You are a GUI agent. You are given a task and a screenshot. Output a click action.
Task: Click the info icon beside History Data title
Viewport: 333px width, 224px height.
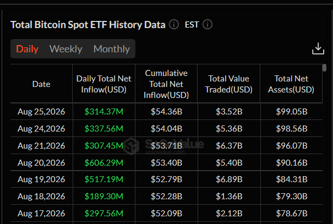click(x=174, y=24)
